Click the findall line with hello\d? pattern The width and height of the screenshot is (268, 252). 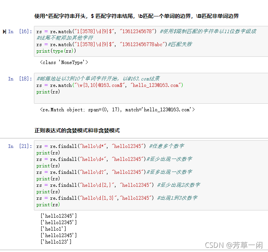[114, 172]
